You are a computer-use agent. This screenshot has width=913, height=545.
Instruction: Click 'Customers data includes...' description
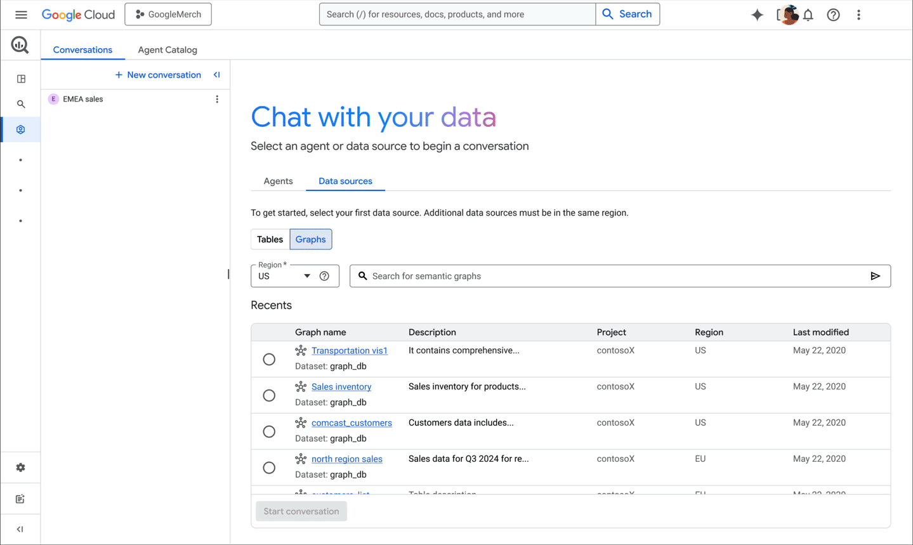[461, 423]
